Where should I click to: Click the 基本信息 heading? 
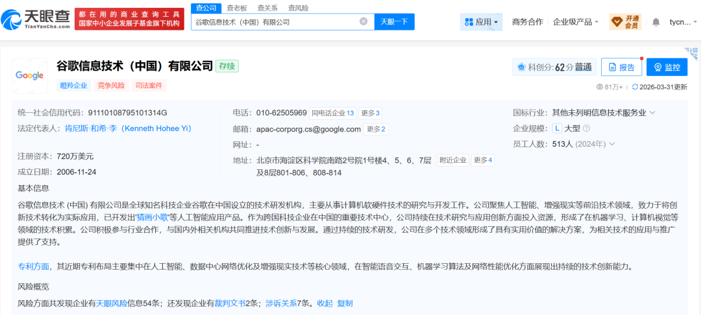pos(33,188)
